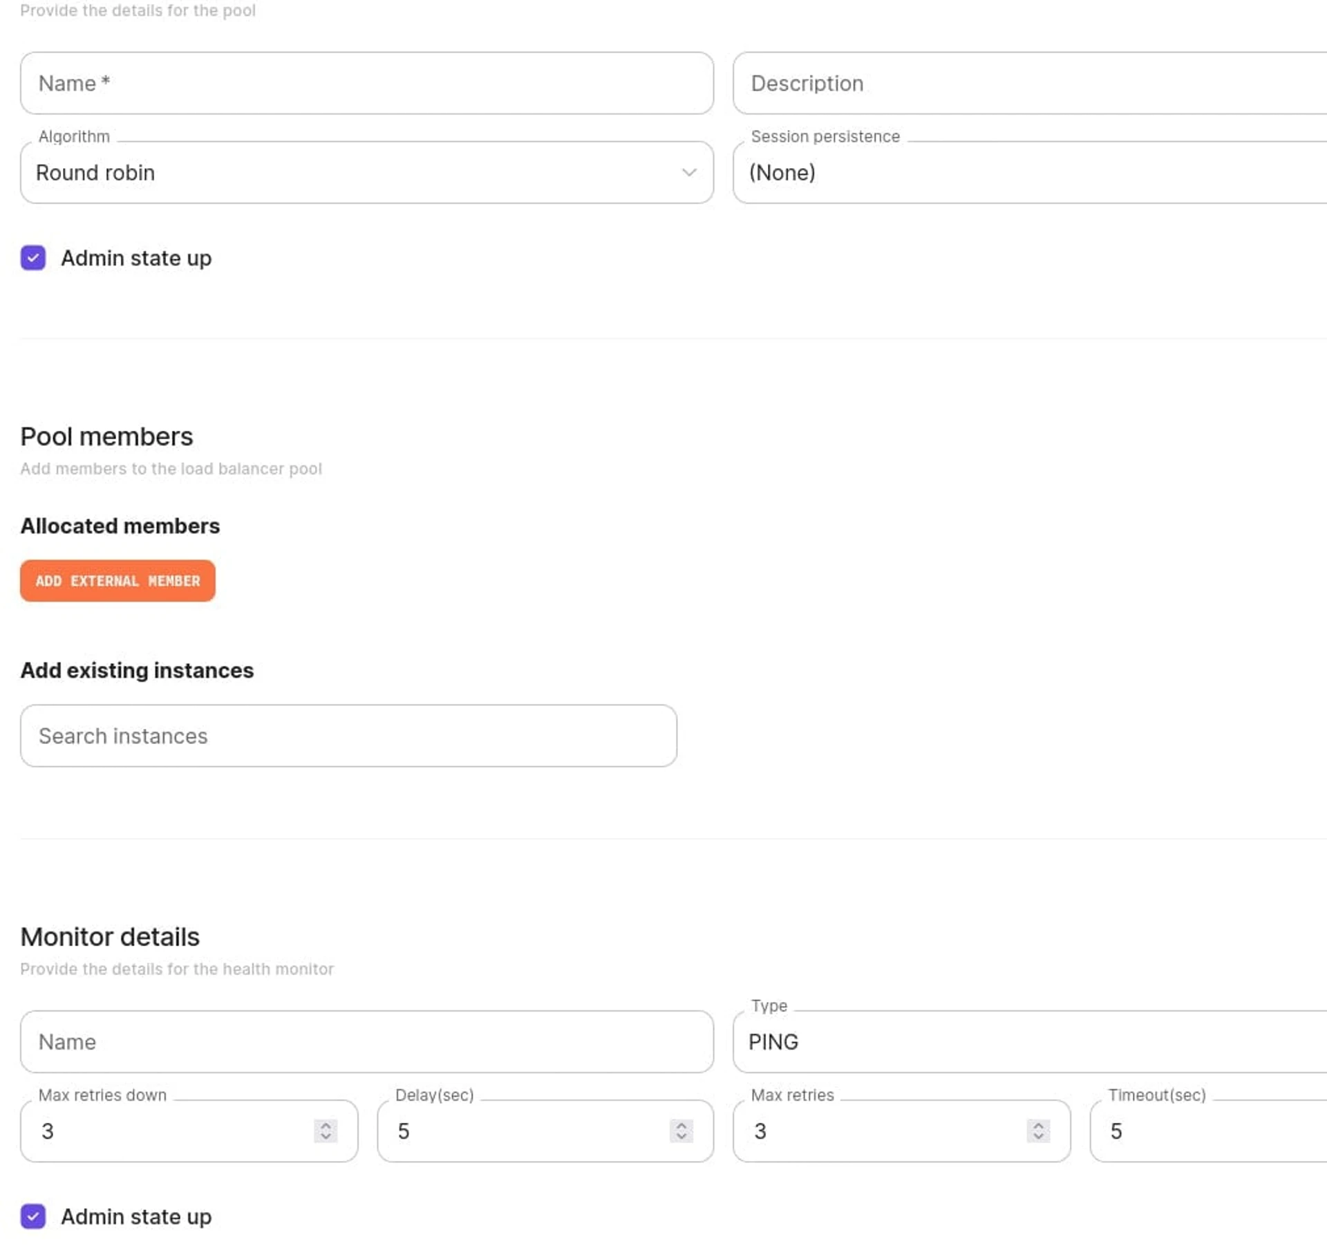Decrease Max retries down stepper value
This screenshot has width=1327, height=1253.
tap(326, 1137)
